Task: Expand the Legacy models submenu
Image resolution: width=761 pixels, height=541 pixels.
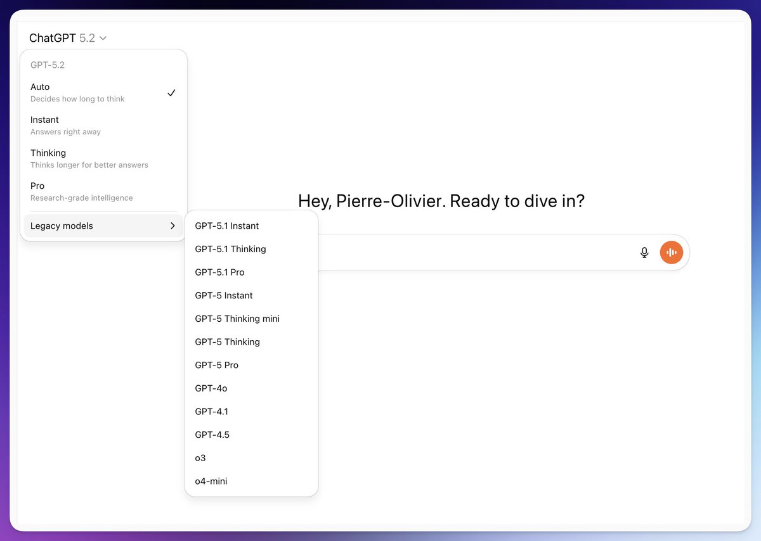Action: 103,226
